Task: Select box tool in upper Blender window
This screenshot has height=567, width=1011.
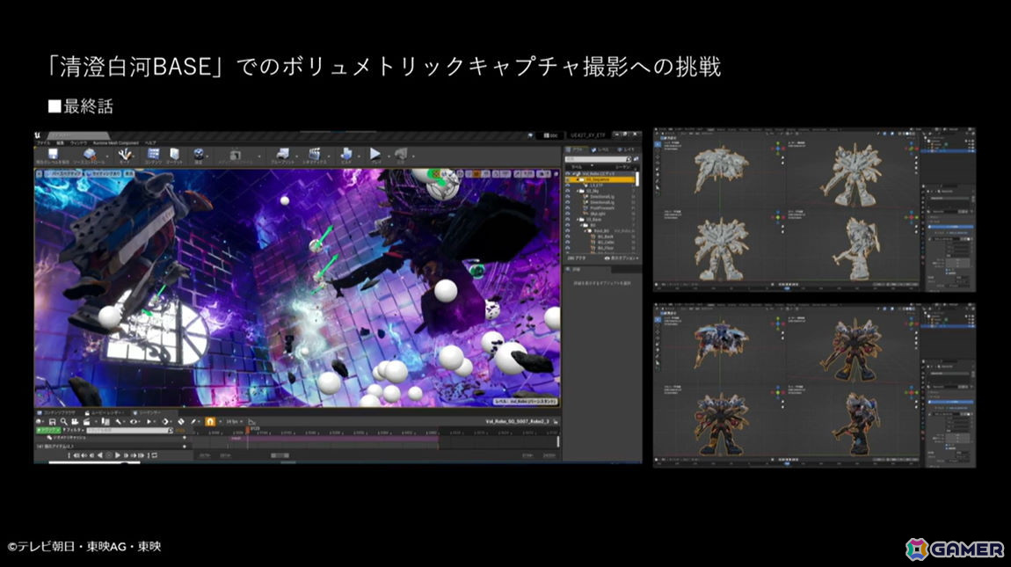Action: pyautogui.click(x=658, y=144)
